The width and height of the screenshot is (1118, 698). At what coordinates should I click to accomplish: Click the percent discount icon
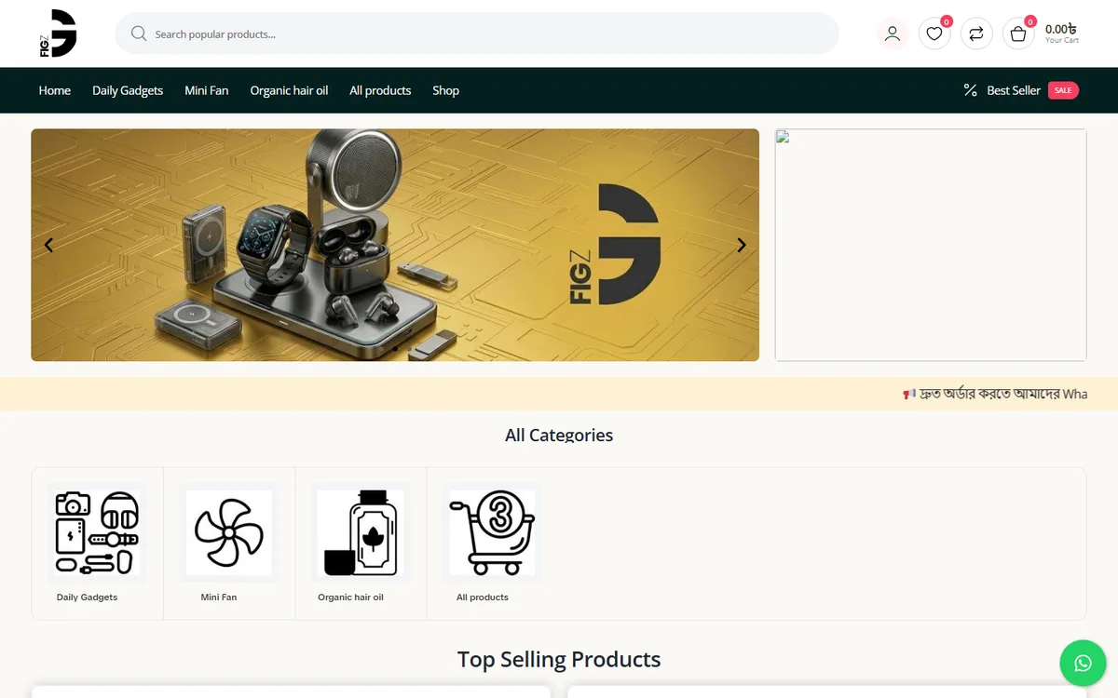click(970, 90)
